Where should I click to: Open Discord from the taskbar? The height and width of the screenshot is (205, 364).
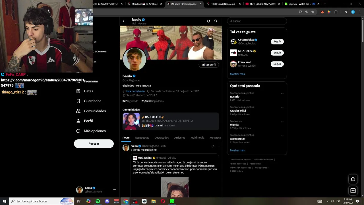tap(107, 201)
